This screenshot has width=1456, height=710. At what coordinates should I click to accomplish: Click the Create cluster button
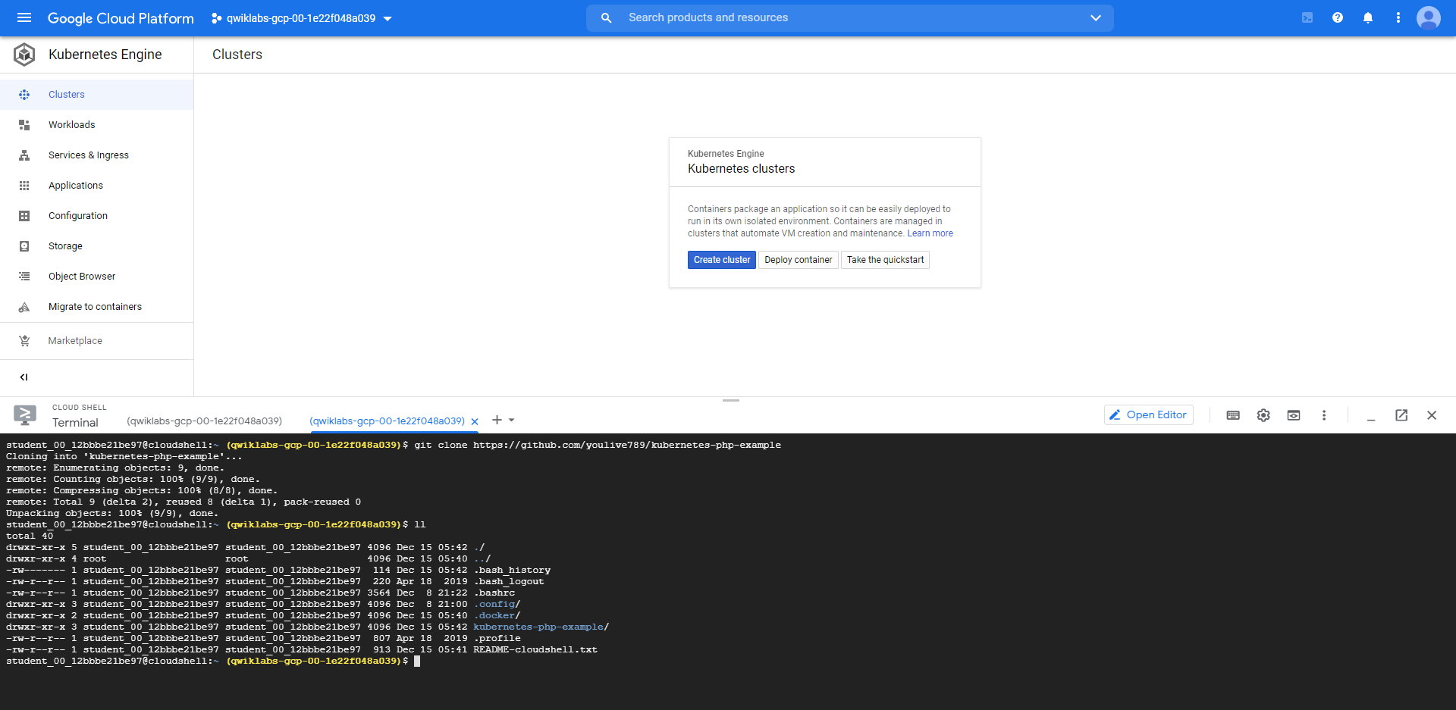pyautogui.click(x=722, y=260)
